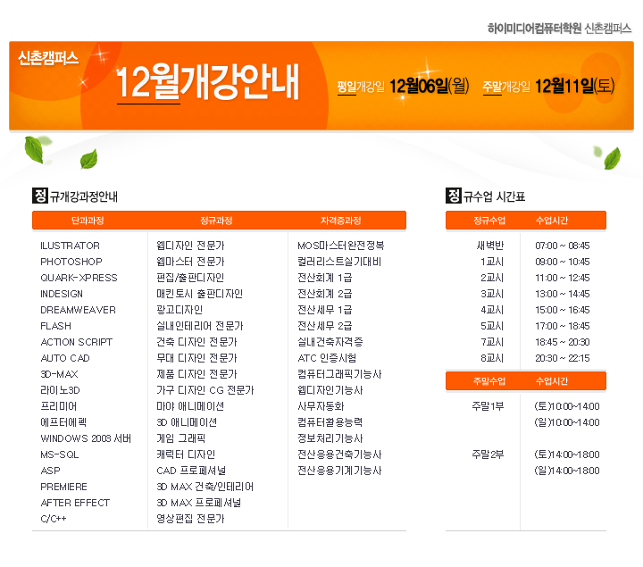Viewport: 643px width, 567px height.
Task: Open the 광고디자인 course link
Action: pos(180,310)
